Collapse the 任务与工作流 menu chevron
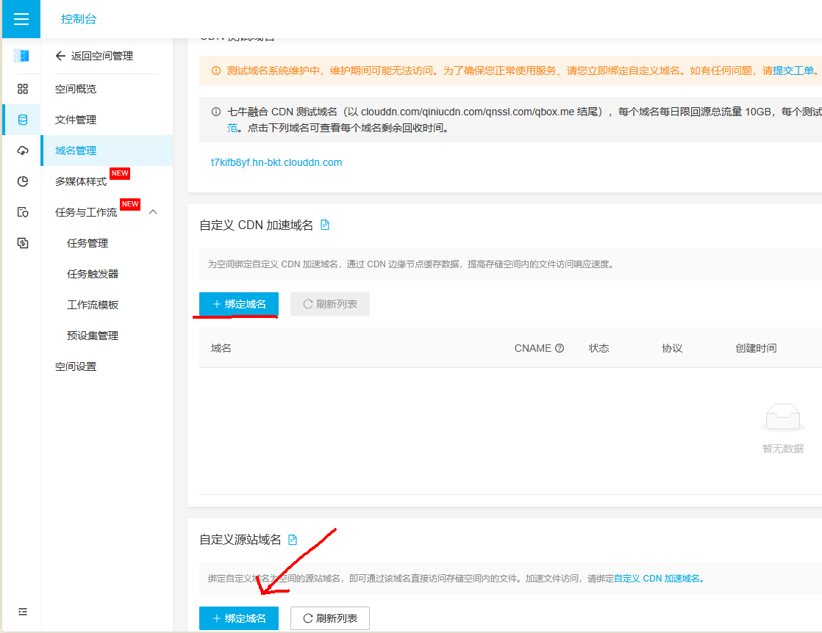The width and height of the screenshot is (822, 633). tap(153, 212)
